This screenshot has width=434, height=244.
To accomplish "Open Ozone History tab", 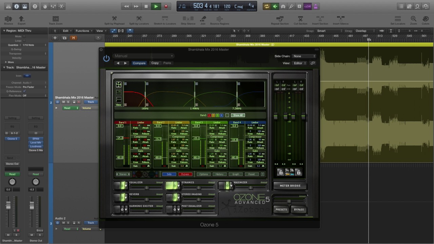I will tap(219, 174).
